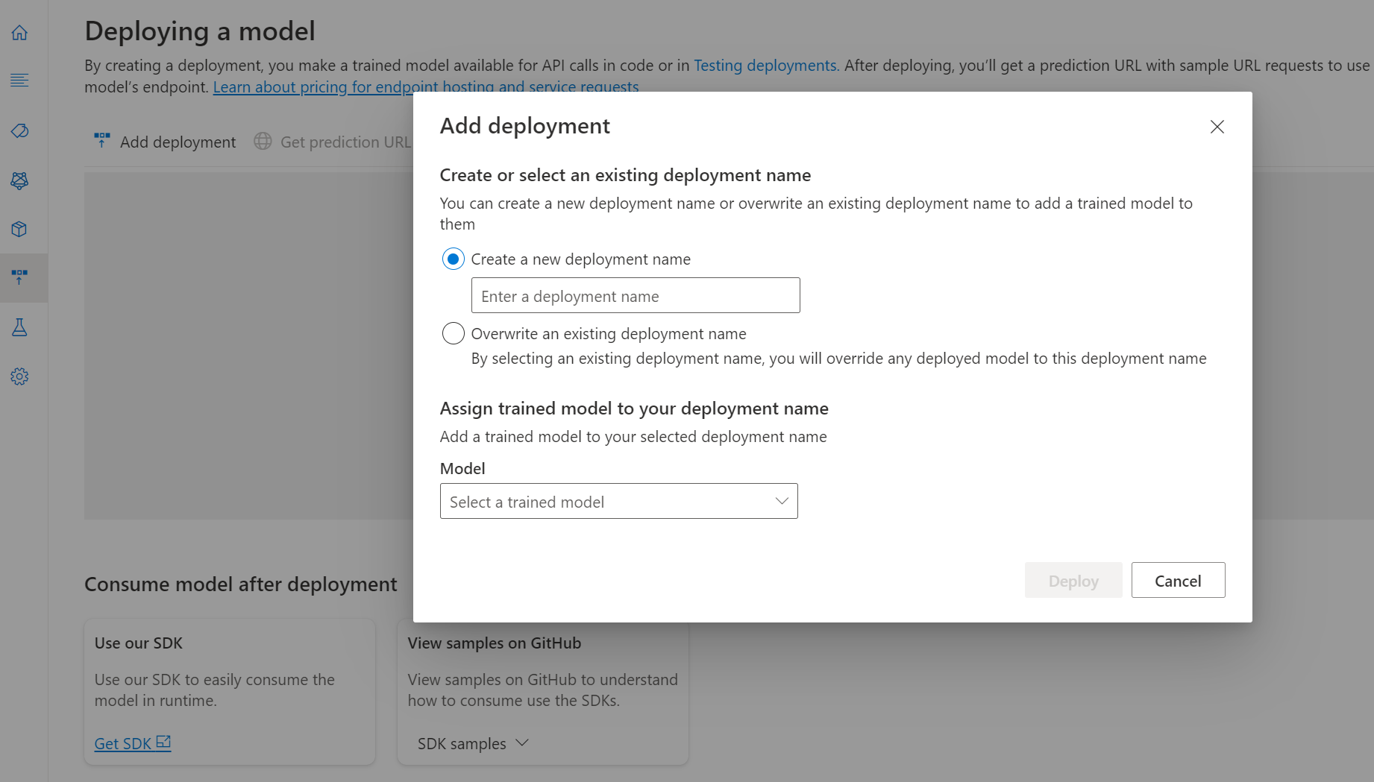Image resolution: width=1374 pixels, height=782 pixels.
Task: Click the Deploy button
Action: (1073, 580)
